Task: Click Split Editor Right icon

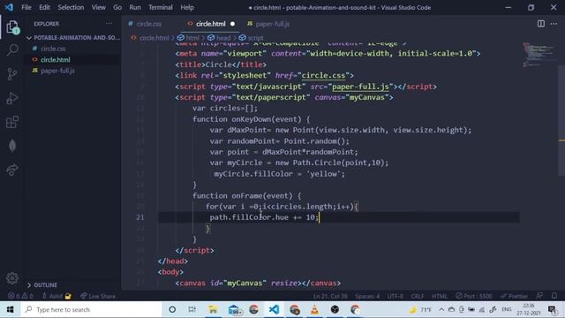Action: tap(541, 24)
